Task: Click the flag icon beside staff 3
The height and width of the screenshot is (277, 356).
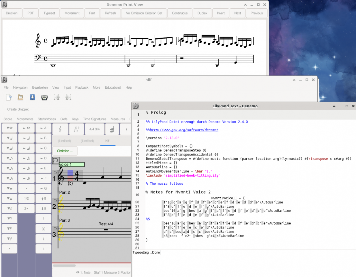Action: click(55, 229)
